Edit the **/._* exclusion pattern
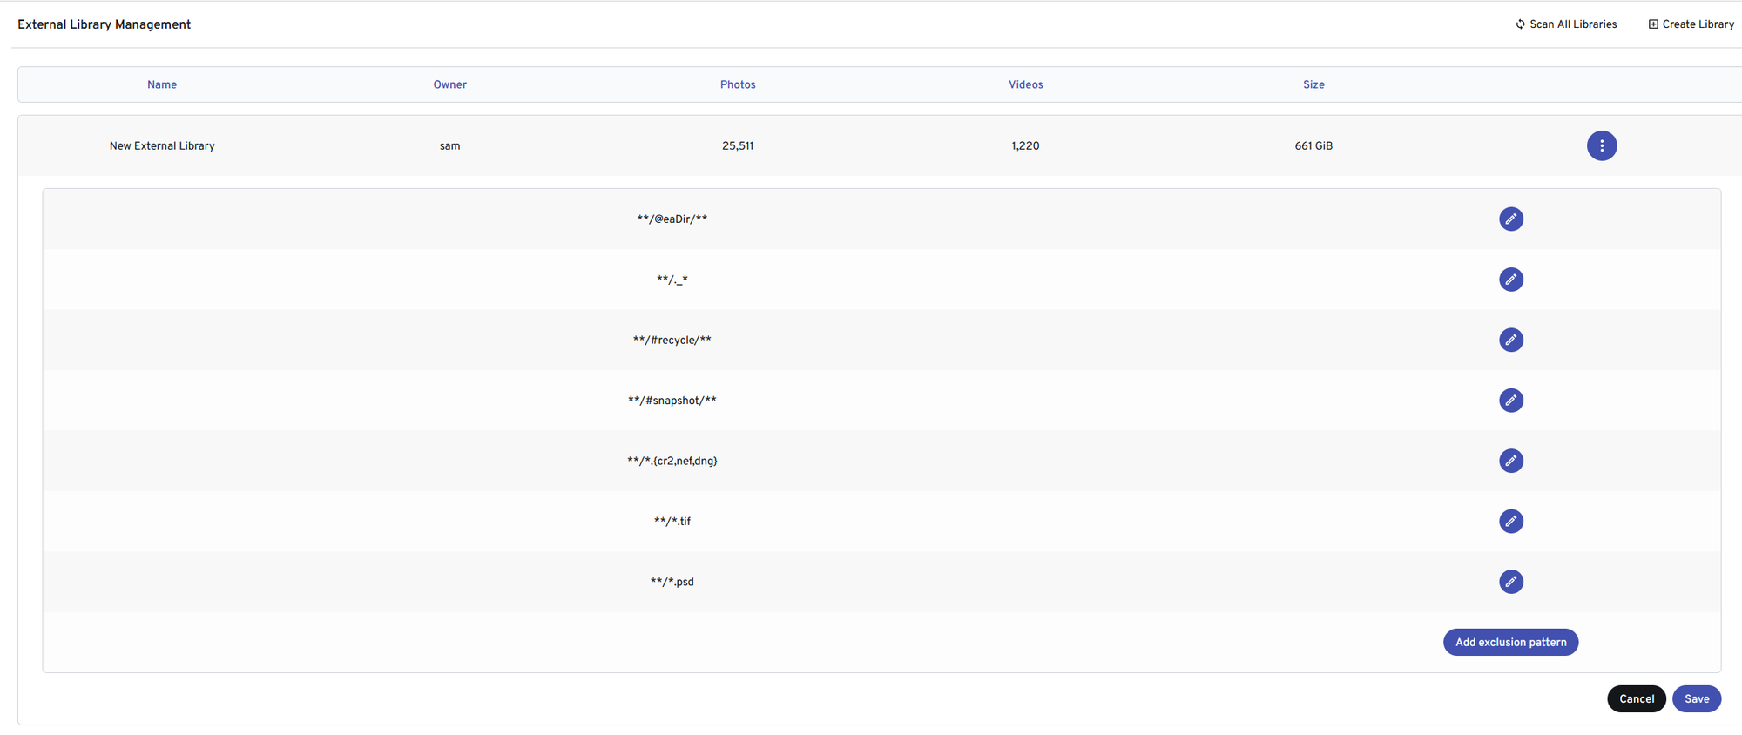This screenshot has width=1742, height=735. pos(1510,280)
